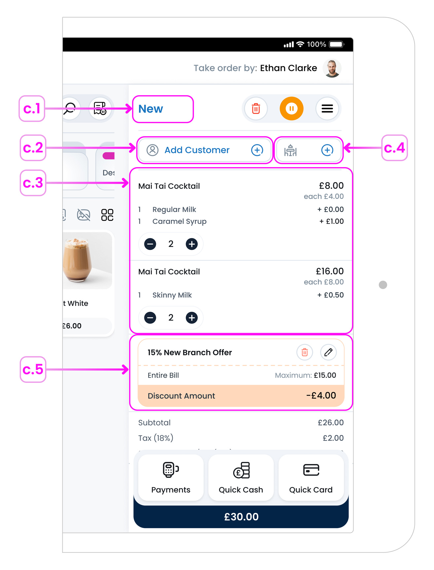The width and height of the screenshot is (434, 570).
Task: Select the grid view layout icon
Action: (x=107, y=215)
